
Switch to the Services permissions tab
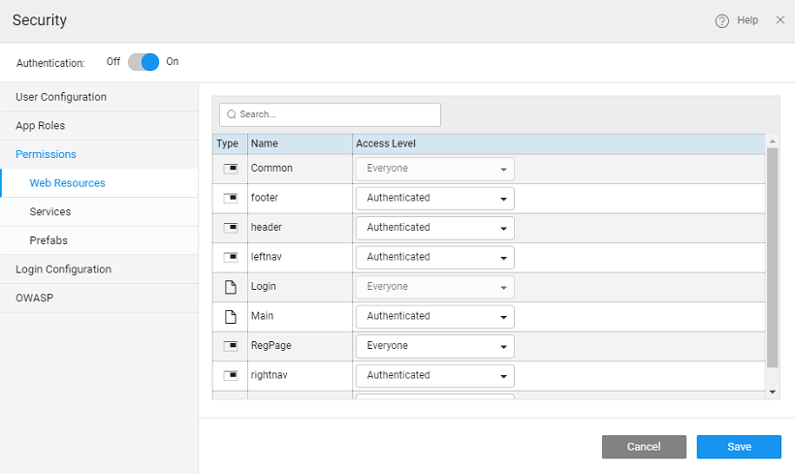50,211
